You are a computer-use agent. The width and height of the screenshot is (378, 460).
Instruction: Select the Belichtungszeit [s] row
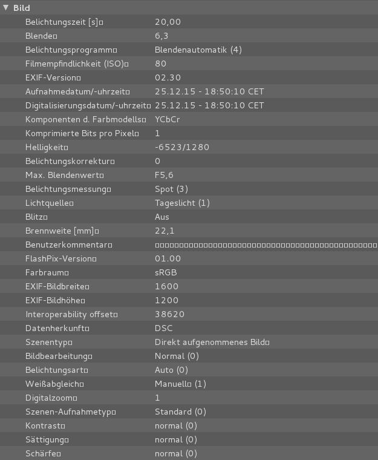coord(64,22)
